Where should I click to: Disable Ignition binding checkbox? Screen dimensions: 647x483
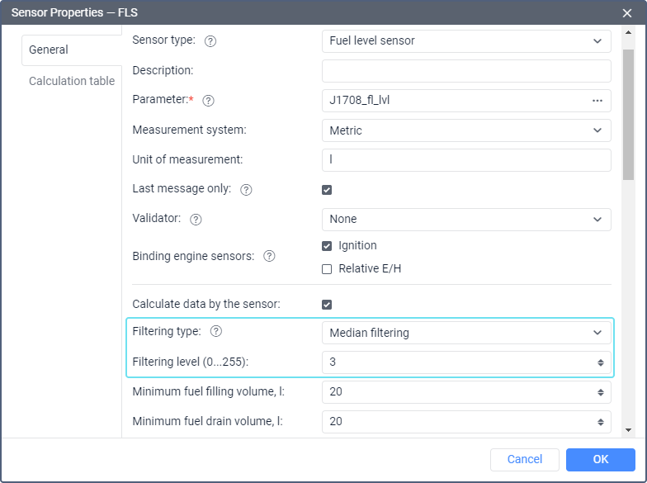click(327, 246)
